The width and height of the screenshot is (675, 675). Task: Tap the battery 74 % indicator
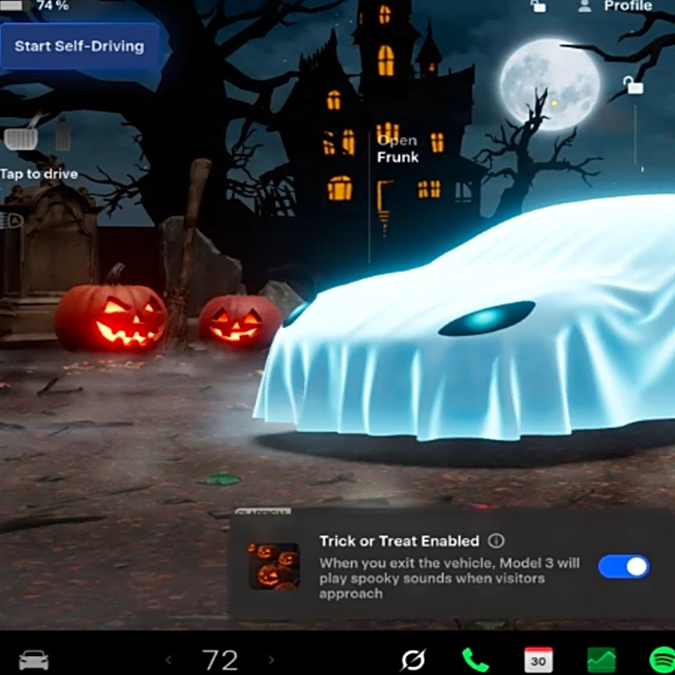tap(35, 5)
